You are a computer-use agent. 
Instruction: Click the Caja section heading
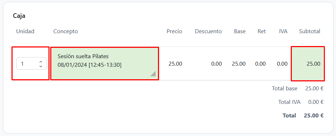19,16
